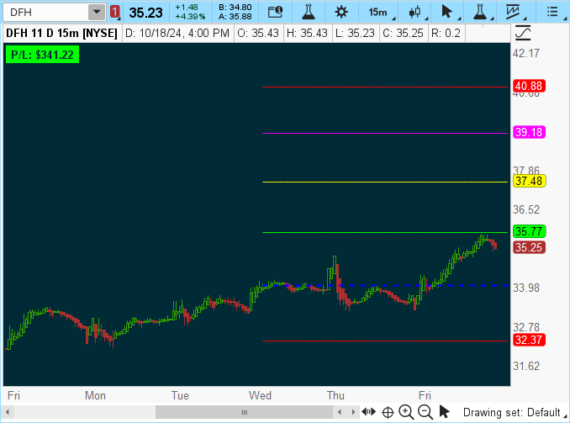The width and height of the screenshot is (570, 423).
Task: Click the DFH 11 D 15m [NYSE] title
Action: (61, 33)
